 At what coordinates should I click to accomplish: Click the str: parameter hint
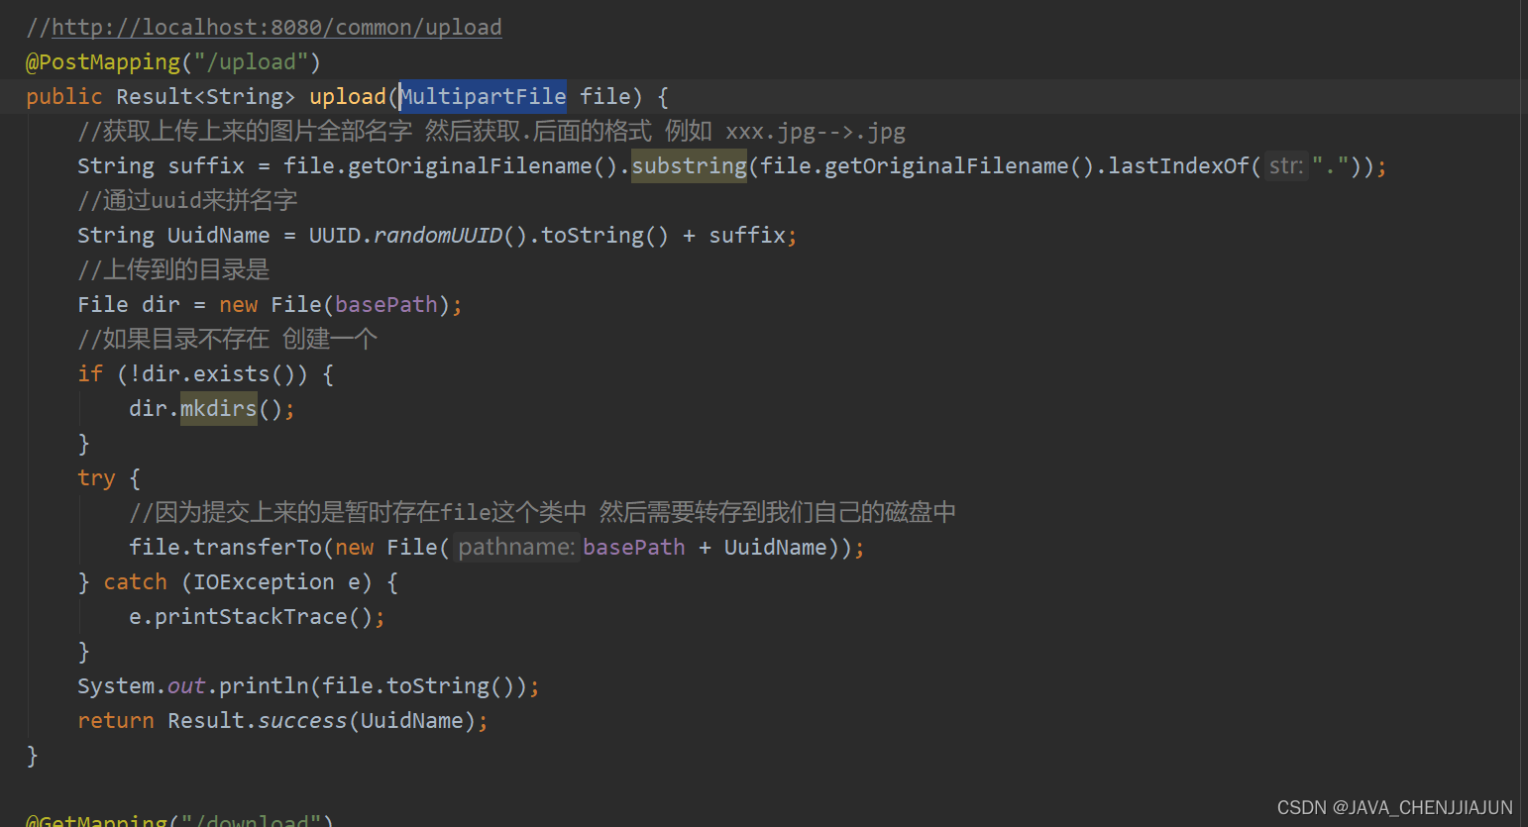[x=1285, y=165]
